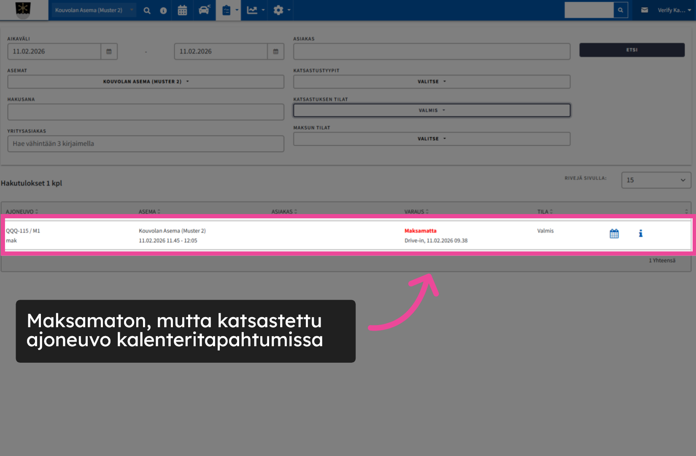696x456 pixels.
Task: Select the clipboard inspection icon in navigation
Action: point(227,10)
